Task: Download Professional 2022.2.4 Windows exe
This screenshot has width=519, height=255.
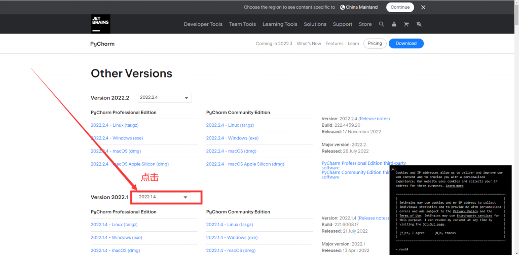Action: [x=117, y=138]
